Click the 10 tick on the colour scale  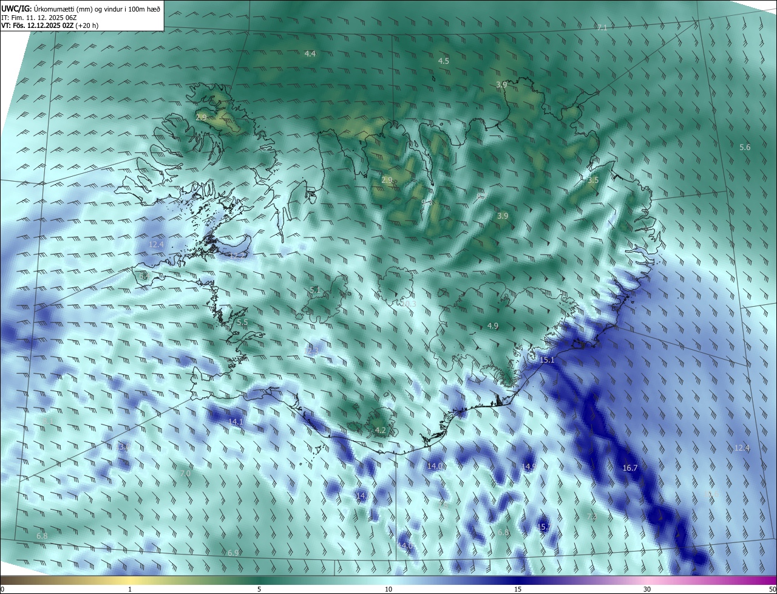pyautogui.click(x=388, y=590)
